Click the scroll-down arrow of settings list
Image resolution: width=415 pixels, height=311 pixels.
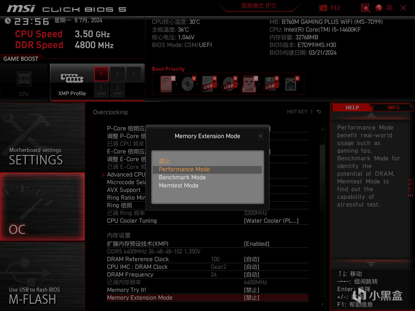click(x=322, y=305)
